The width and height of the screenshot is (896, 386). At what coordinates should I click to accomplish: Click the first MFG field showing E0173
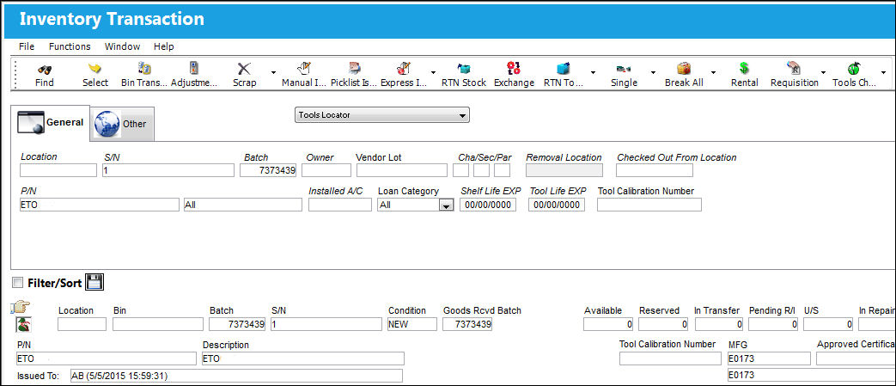pos(769,358)
